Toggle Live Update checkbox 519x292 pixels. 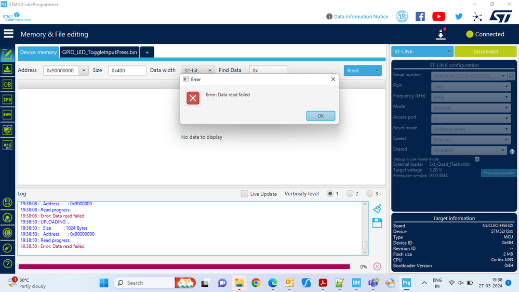(x=244, y=194)
